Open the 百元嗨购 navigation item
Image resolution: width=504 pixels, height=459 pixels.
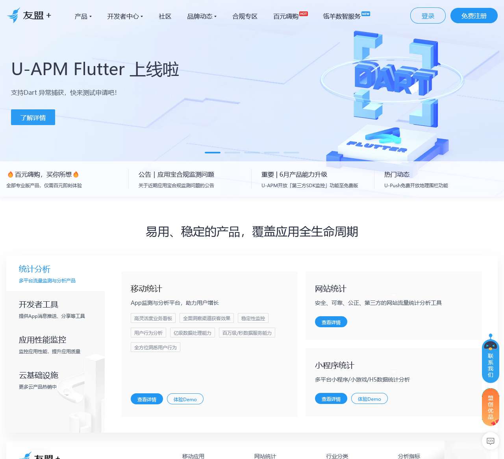pyautogui.click(x=286, y=16)
